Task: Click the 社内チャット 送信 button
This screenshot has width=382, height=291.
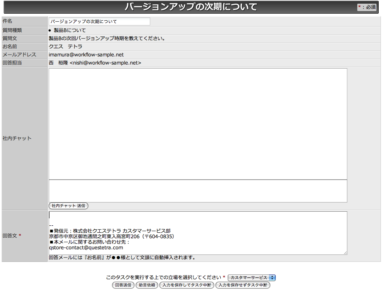Action: [68, 206]
